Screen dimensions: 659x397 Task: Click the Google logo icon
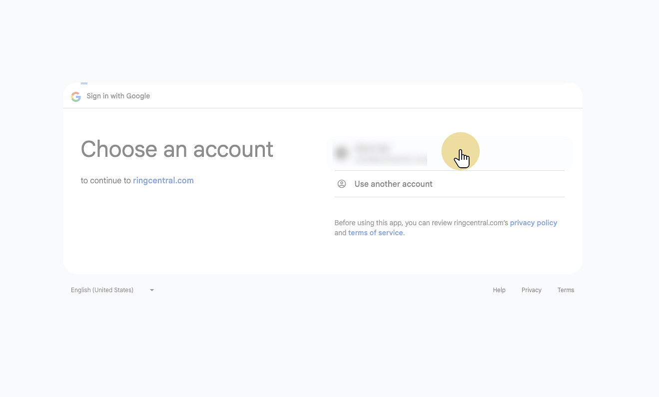76,96
